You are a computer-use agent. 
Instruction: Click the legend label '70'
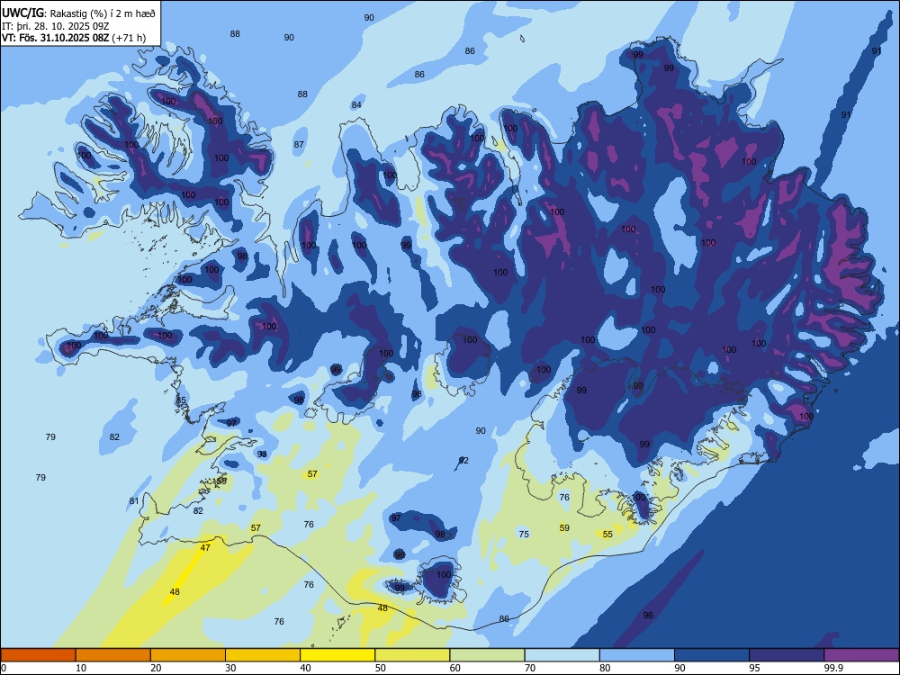coord(530,668)
